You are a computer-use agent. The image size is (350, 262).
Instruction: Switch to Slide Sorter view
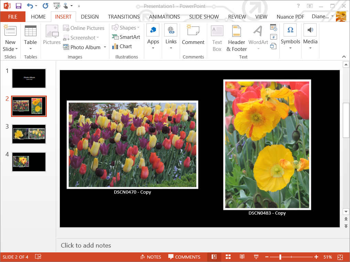coord(228,257)
